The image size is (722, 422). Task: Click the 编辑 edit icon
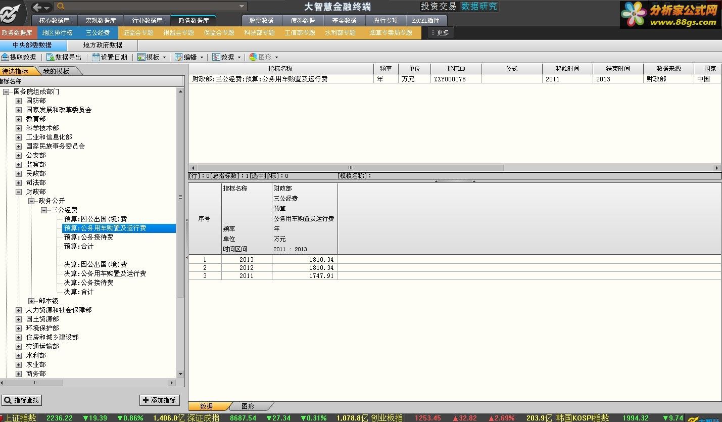coord(179,57)
